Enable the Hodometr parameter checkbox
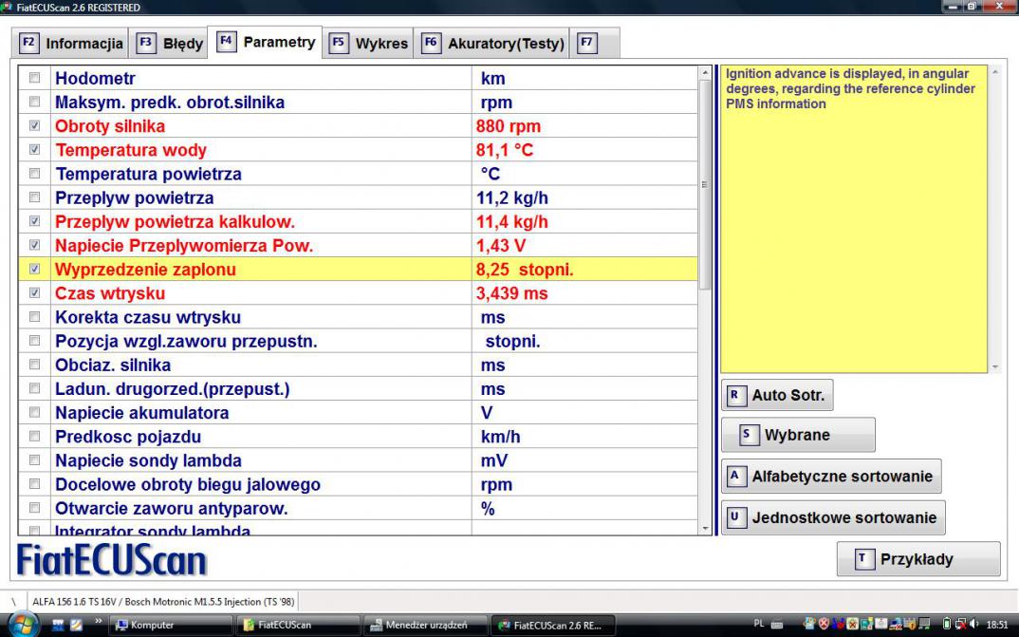The width and height of the screenshot is (1019, 637). [x=35, y=78]
